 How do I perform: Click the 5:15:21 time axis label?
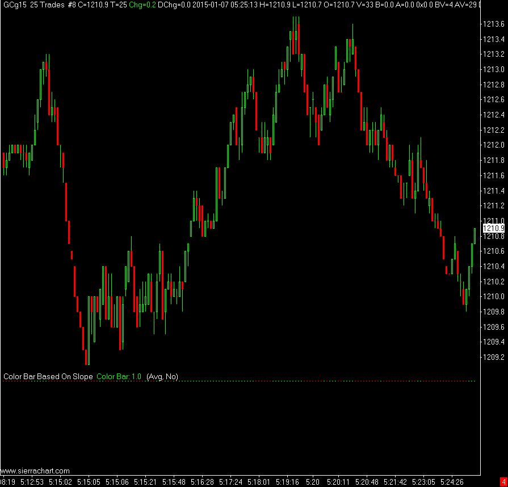tap(145, 482)
